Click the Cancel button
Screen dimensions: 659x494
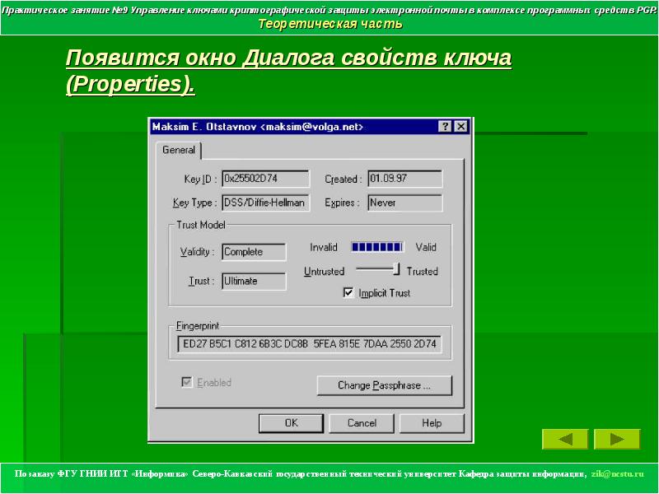tap(362, 423)
